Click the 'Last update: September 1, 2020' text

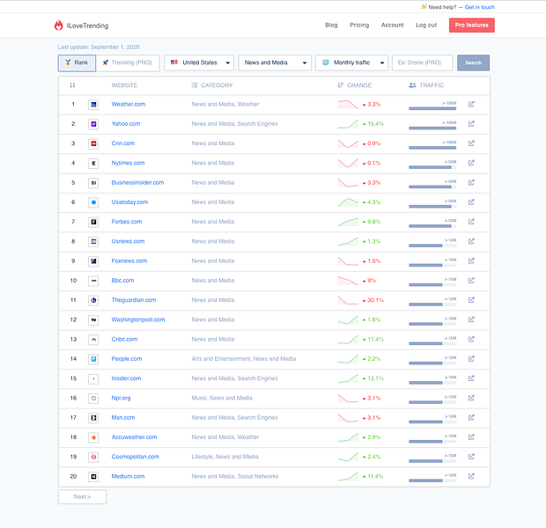[x=99, y=47]
